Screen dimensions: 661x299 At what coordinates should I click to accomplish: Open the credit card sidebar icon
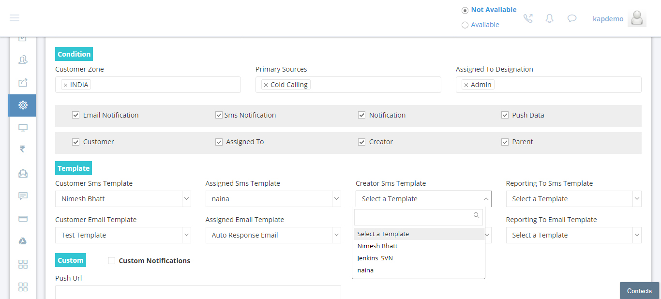(23, 219)
